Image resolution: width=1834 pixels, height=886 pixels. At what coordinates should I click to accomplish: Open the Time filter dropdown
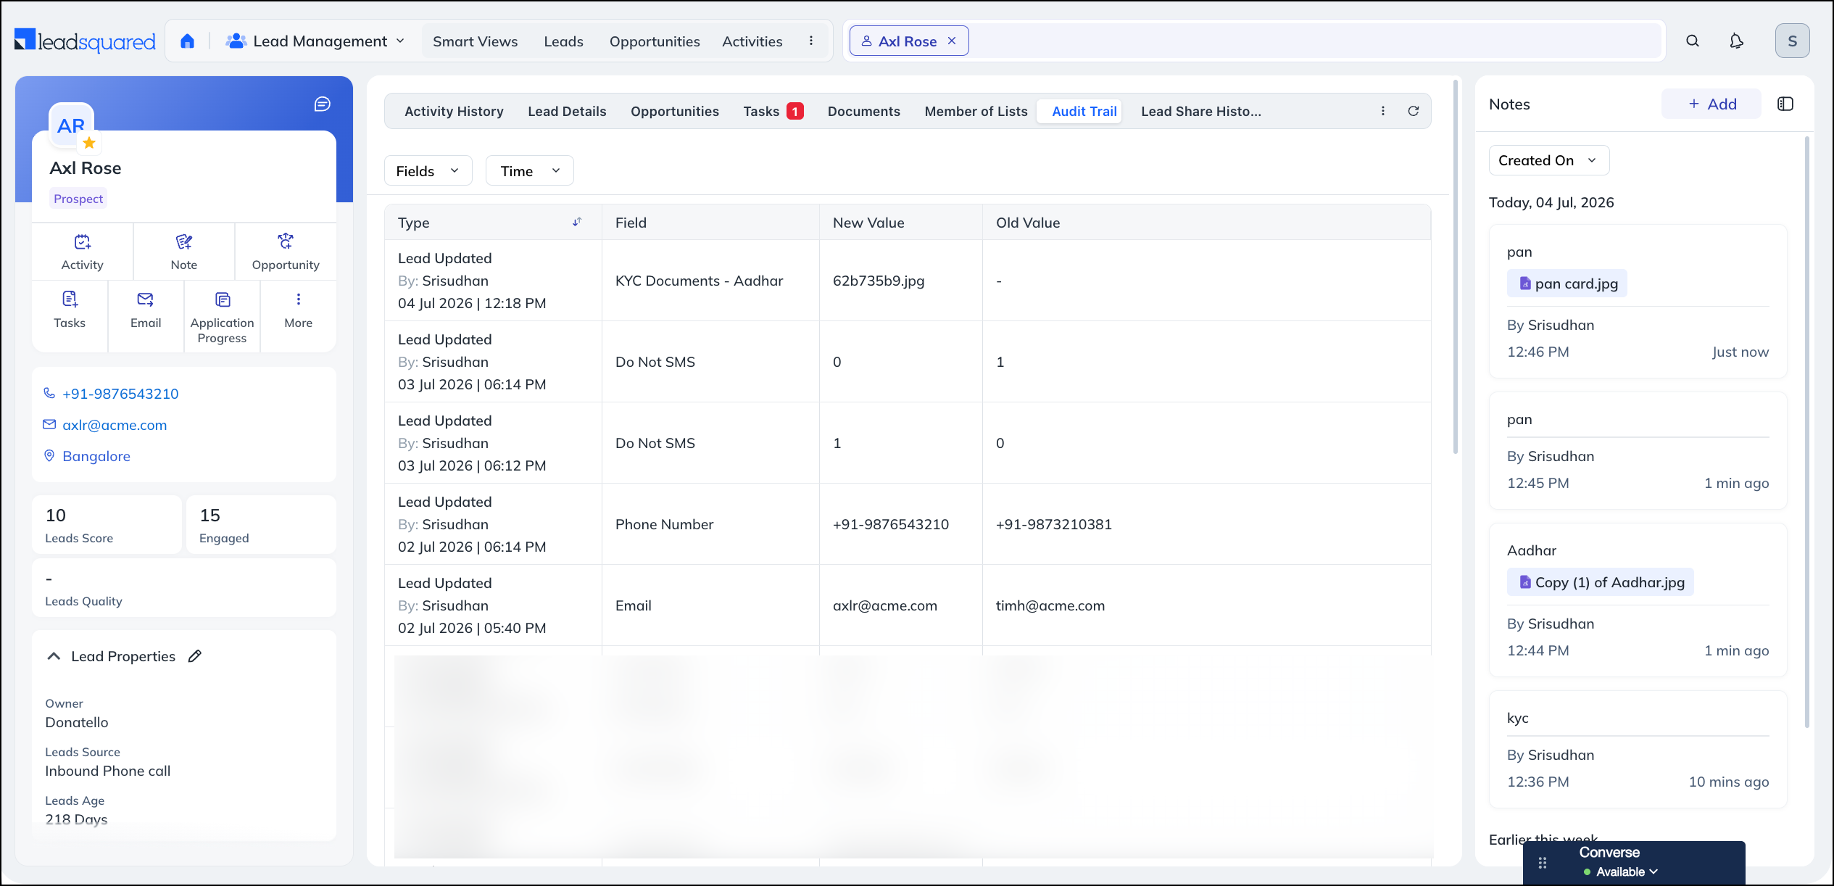pos(529,171)
